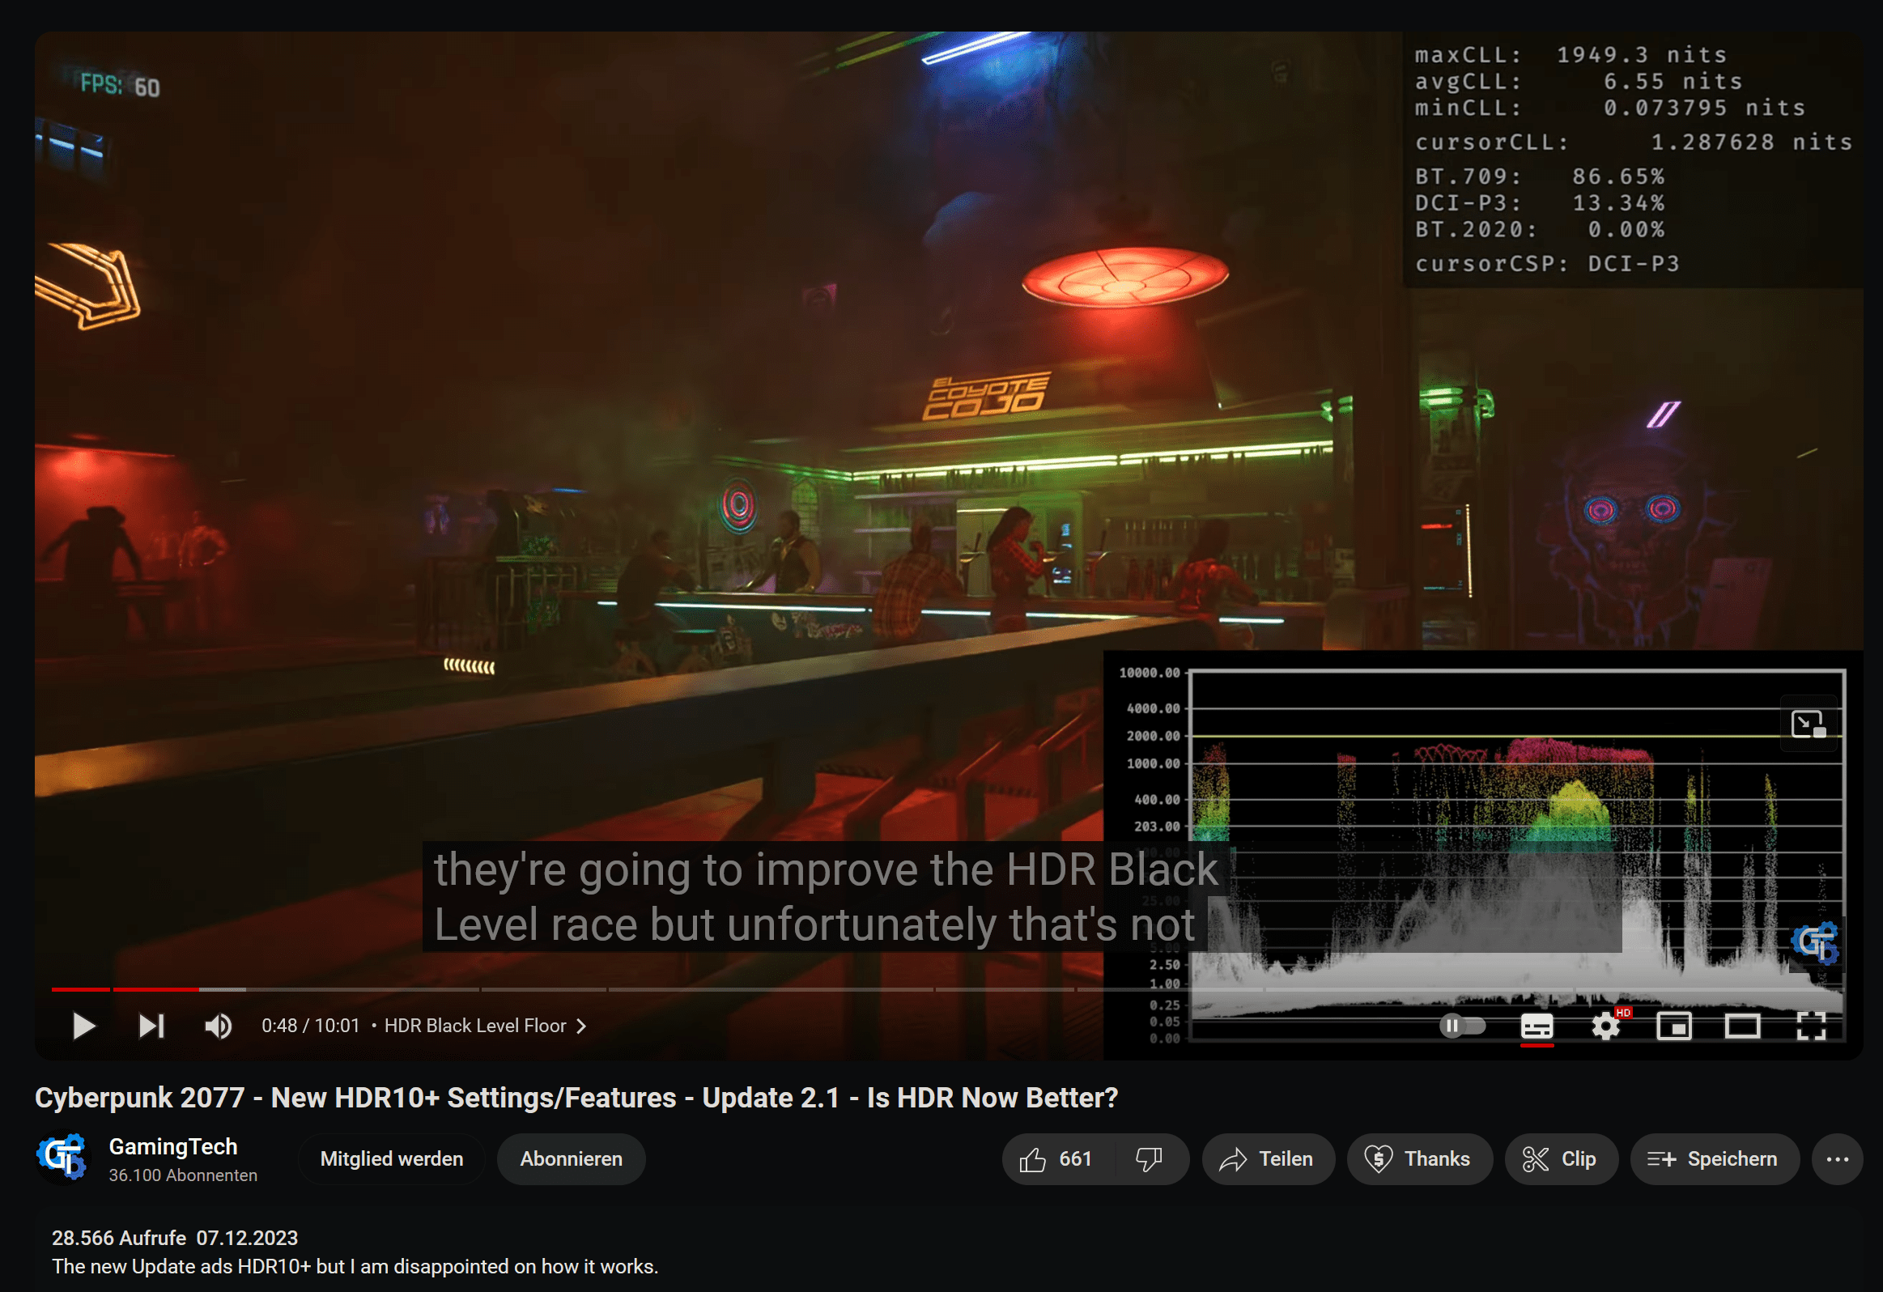Screen dimensions: 1883x1292
Task: Open the GamingTech channel name link
Action: pyautogui.click(x=173, y=1146)
